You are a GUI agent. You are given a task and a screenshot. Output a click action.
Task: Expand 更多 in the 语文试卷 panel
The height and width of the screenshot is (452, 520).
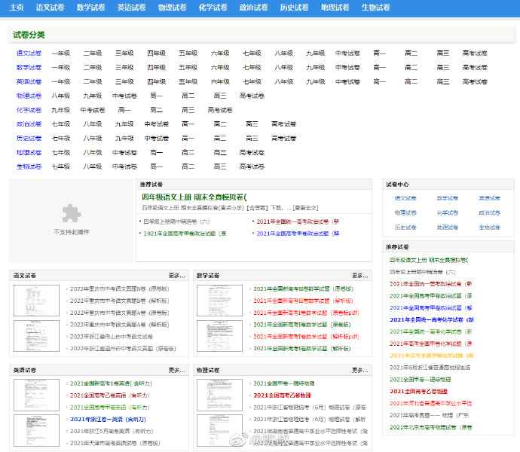[176, 276]
